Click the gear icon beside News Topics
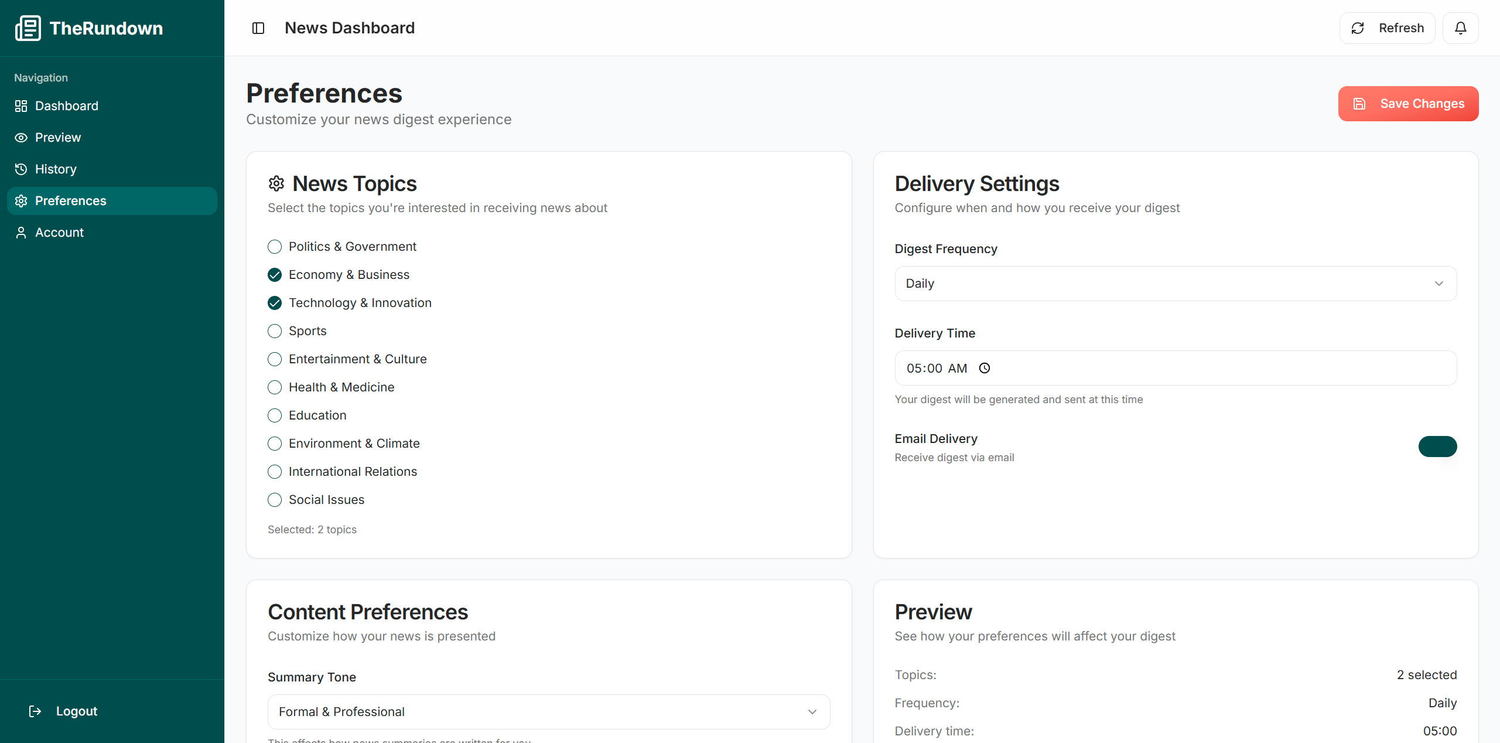Screen dimensions: 1500x743 point(276,183)
